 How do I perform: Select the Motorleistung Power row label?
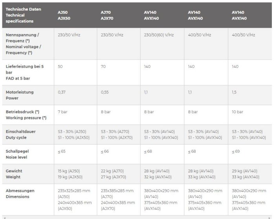click(x=20, y=95)
